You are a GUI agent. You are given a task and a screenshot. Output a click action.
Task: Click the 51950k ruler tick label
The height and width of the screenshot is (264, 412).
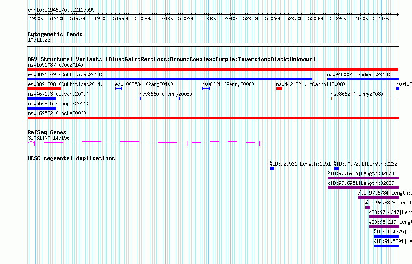pos(35,18)
